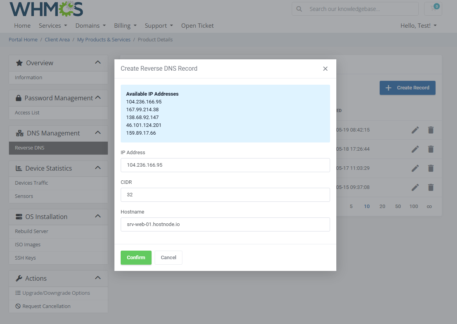Confirm the reverse DNS record
The image size is (457, 324).
(x=136, y=258)
